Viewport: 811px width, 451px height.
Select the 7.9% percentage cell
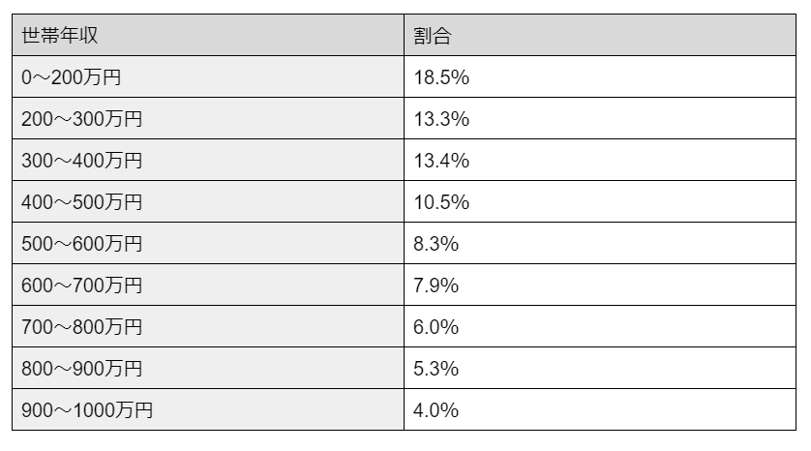(436, 286)
